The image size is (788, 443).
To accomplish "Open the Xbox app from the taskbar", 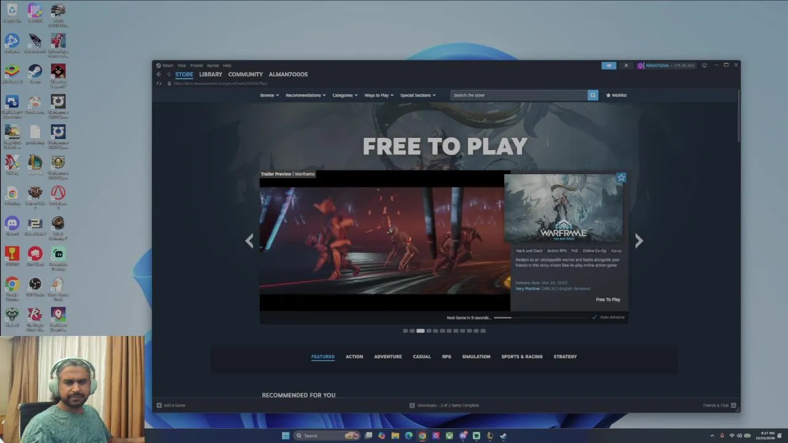I will 449,436.
